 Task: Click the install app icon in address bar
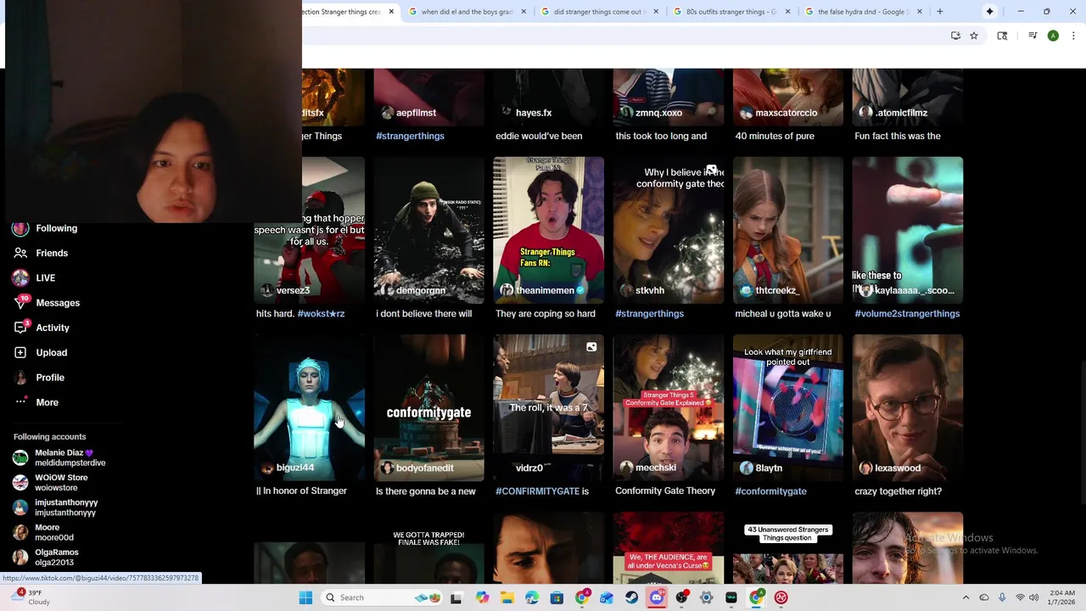(955, 36)
